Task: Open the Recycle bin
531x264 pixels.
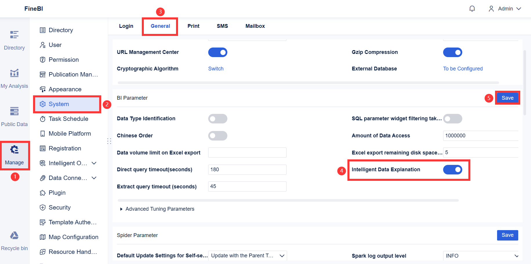Action: 14,240
